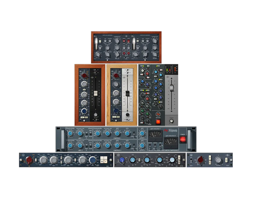Adjust the OUTPUT 1 gain knob
The image size is (253, 199).
pos(142,134)
